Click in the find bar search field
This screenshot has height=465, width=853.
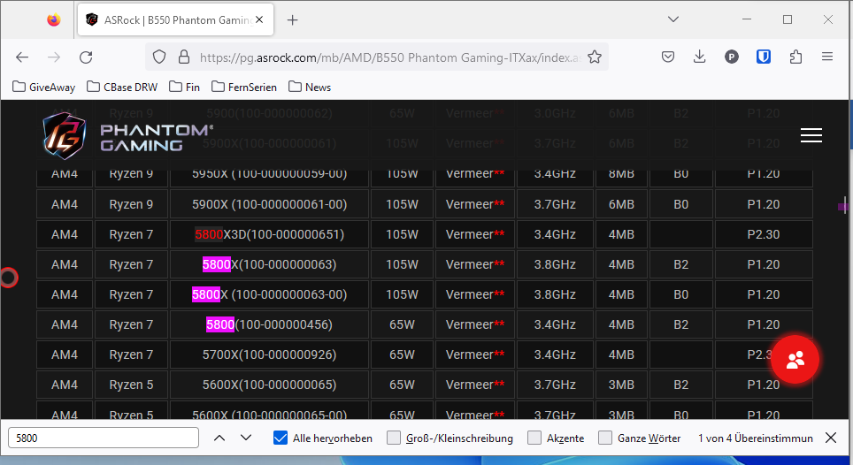[104, 438]
